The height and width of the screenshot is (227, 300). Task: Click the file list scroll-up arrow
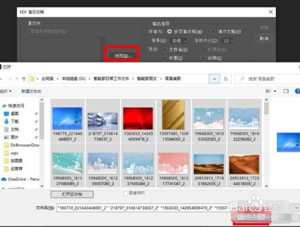[x=266, y=99]
